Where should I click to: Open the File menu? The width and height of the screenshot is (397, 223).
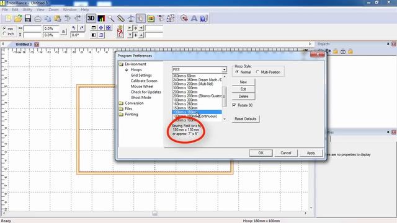(x=5, y=9)
